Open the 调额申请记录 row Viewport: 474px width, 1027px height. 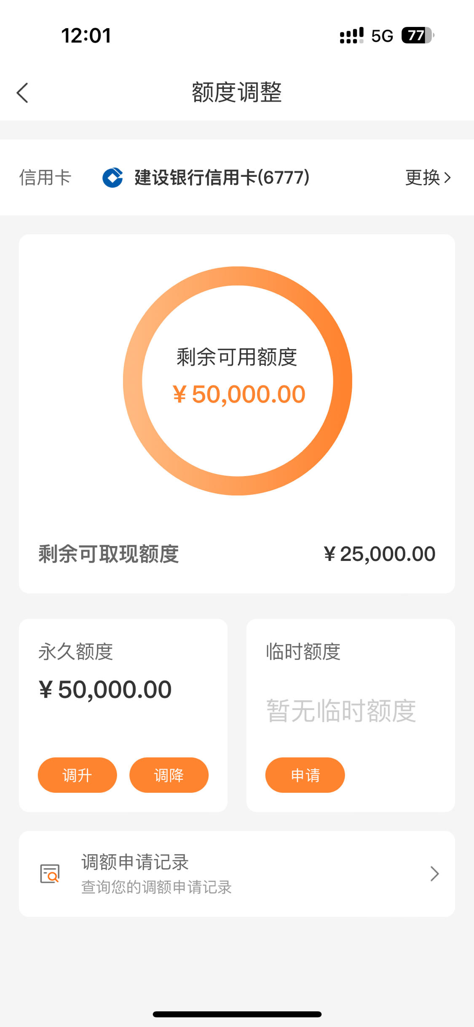(237, 874)
